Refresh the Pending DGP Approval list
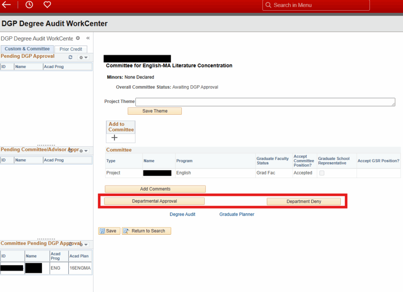The image size is (403, 292). click(70, 57)
